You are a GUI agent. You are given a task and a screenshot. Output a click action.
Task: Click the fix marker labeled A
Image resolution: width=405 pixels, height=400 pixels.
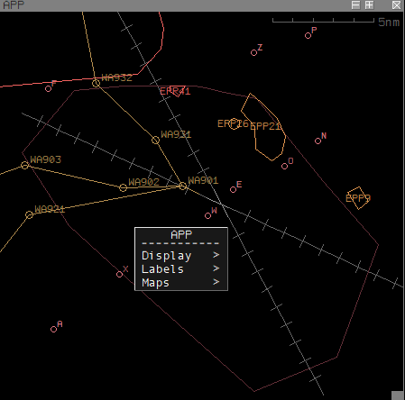point(53,330)
